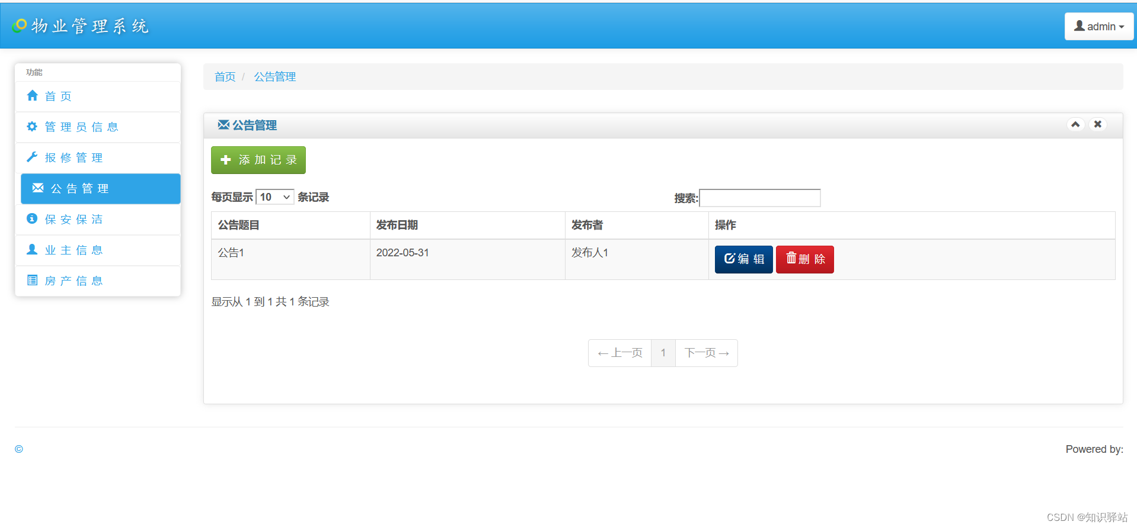Click the 显示从 1 到 1 共 1 条记录 text
The height and width of the screenshot is (528, 1137).
point(270,302)
